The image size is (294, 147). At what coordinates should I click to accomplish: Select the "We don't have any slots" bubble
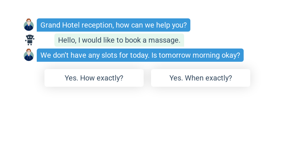point(140,55)
